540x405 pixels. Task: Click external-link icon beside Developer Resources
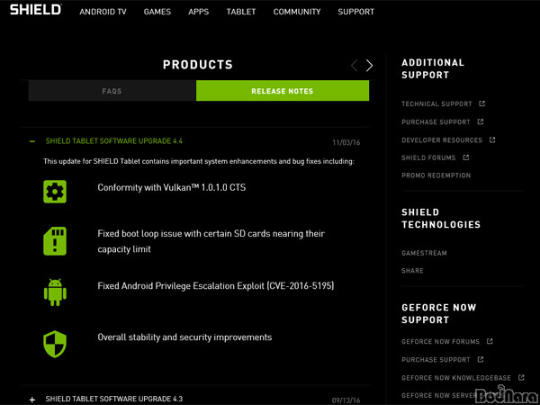point(492,139)
